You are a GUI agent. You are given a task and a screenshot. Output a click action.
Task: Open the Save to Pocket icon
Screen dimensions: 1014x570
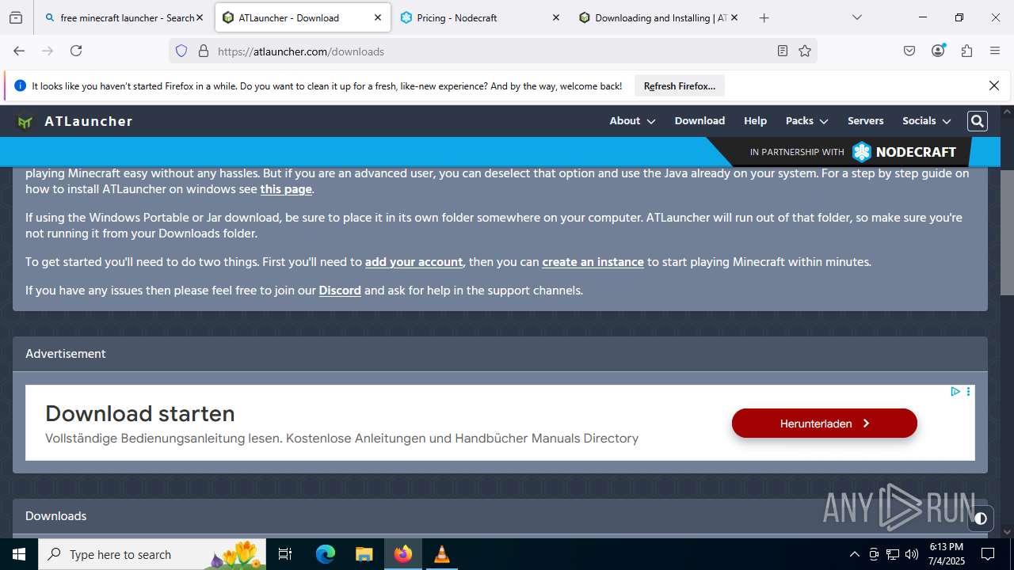[909, 51]
